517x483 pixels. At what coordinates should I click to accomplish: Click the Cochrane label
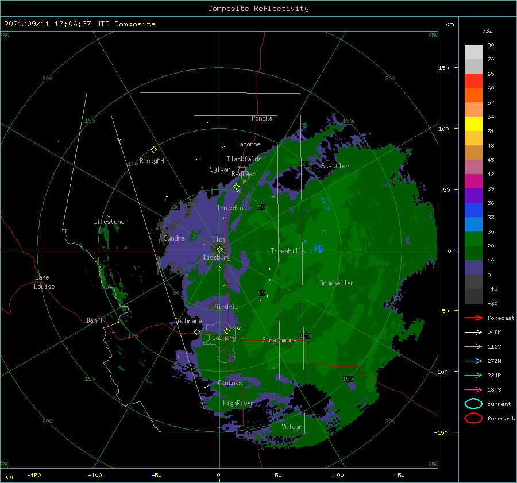point(188,321)
